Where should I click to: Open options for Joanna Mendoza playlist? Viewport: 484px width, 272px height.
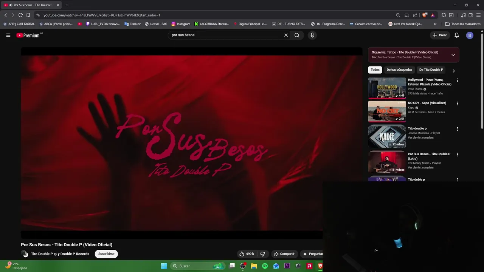pyautogui.click(x=457, y=129)
